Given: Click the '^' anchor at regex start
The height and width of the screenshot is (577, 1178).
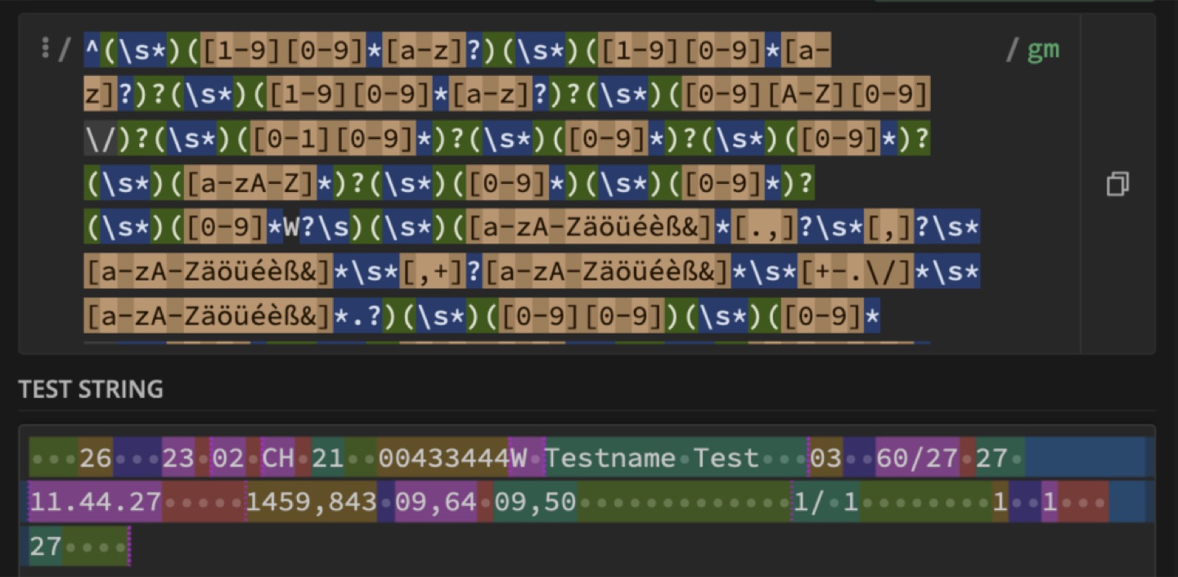Looking at the screenshot, I should coord(92,51).
